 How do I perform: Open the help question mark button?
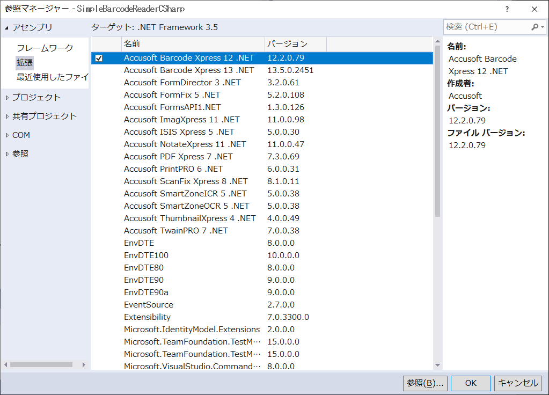click(x=507, y=9)
